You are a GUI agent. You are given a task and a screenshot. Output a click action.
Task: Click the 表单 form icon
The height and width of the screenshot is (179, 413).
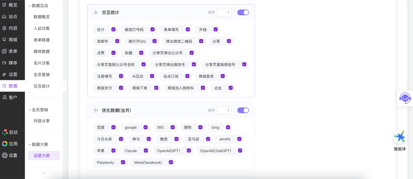(4, 51)
